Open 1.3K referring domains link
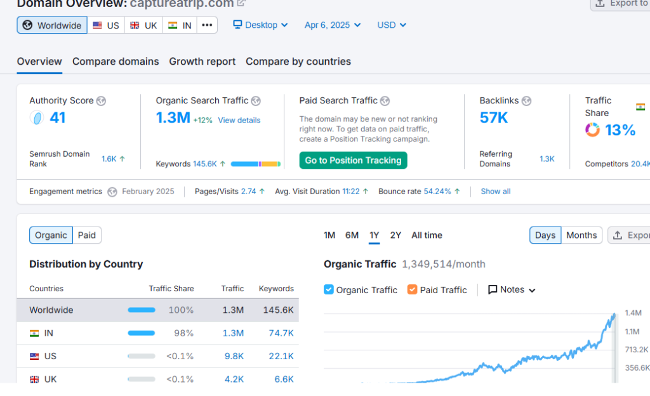This screenshot has width=650, height=396. (547, 159)
